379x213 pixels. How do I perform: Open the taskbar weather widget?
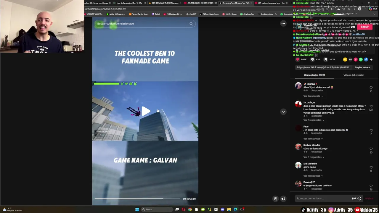click(12, 209)
